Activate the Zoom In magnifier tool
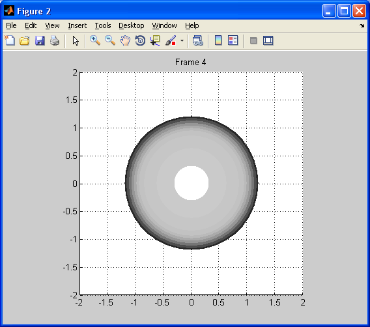Image resolution: width=370 pixels, height=327 pixels. pos(95,40)
